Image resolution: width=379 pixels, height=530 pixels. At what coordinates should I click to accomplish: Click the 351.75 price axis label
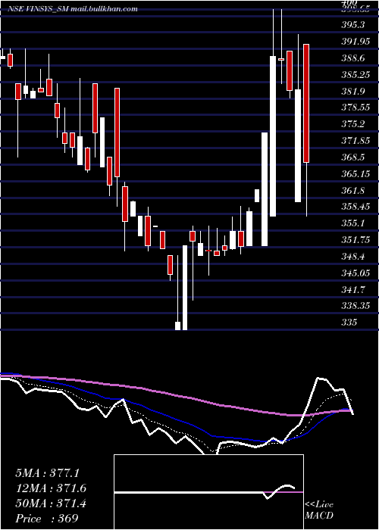tap(355, 239)
